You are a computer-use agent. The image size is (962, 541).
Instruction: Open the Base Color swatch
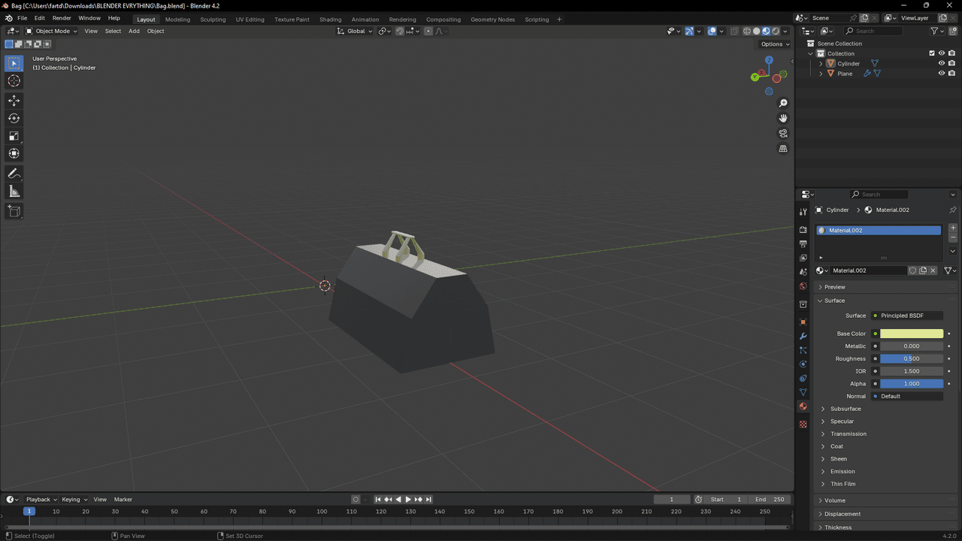(911, 334)
